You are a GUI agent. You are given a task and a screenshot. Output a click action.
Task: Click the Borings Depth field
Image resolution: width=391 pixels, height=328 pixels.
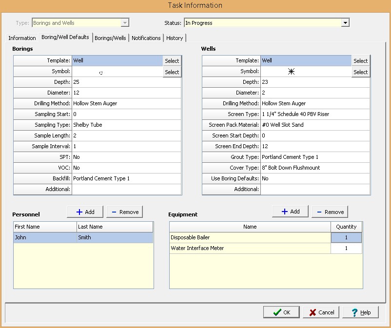pos(126,82)
